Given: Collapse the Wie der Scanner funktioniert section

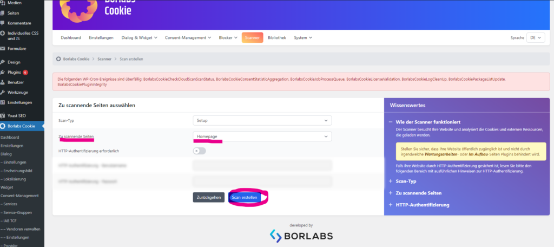Looking at the screenshot, I should pos(391,122).
